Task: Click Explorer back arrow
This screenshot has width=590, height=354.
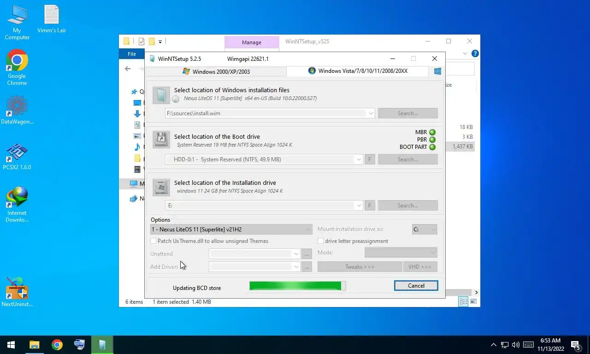Action: [128, 69]
